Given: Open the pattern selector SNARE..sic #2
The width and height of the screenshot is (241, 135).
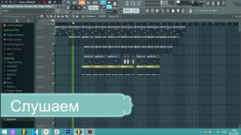Looking at the screenshot, I should 131,10.
